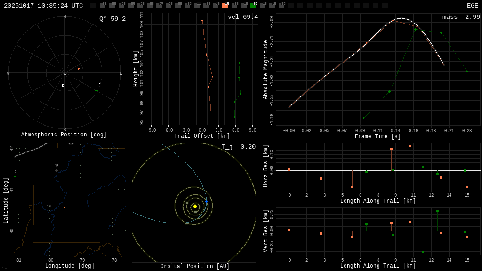Click the blue Earth dot on orbit

pyautogui.click(x=206, y=201)
